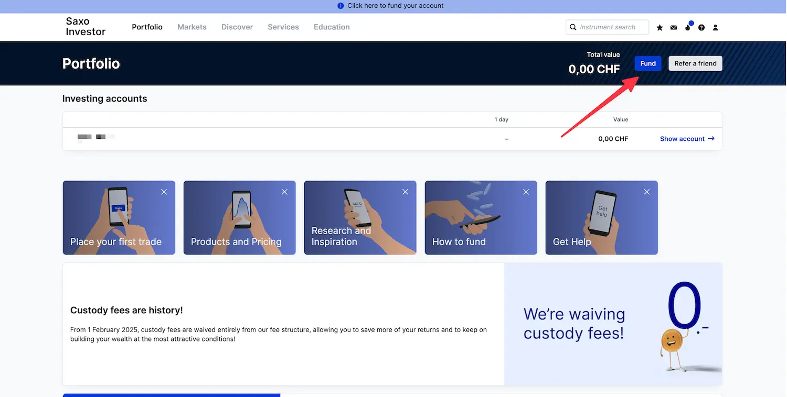The height and width of the screenshot is (397, 787).
Task: Click the blue Fund button
Action: (x=648, y=63)
